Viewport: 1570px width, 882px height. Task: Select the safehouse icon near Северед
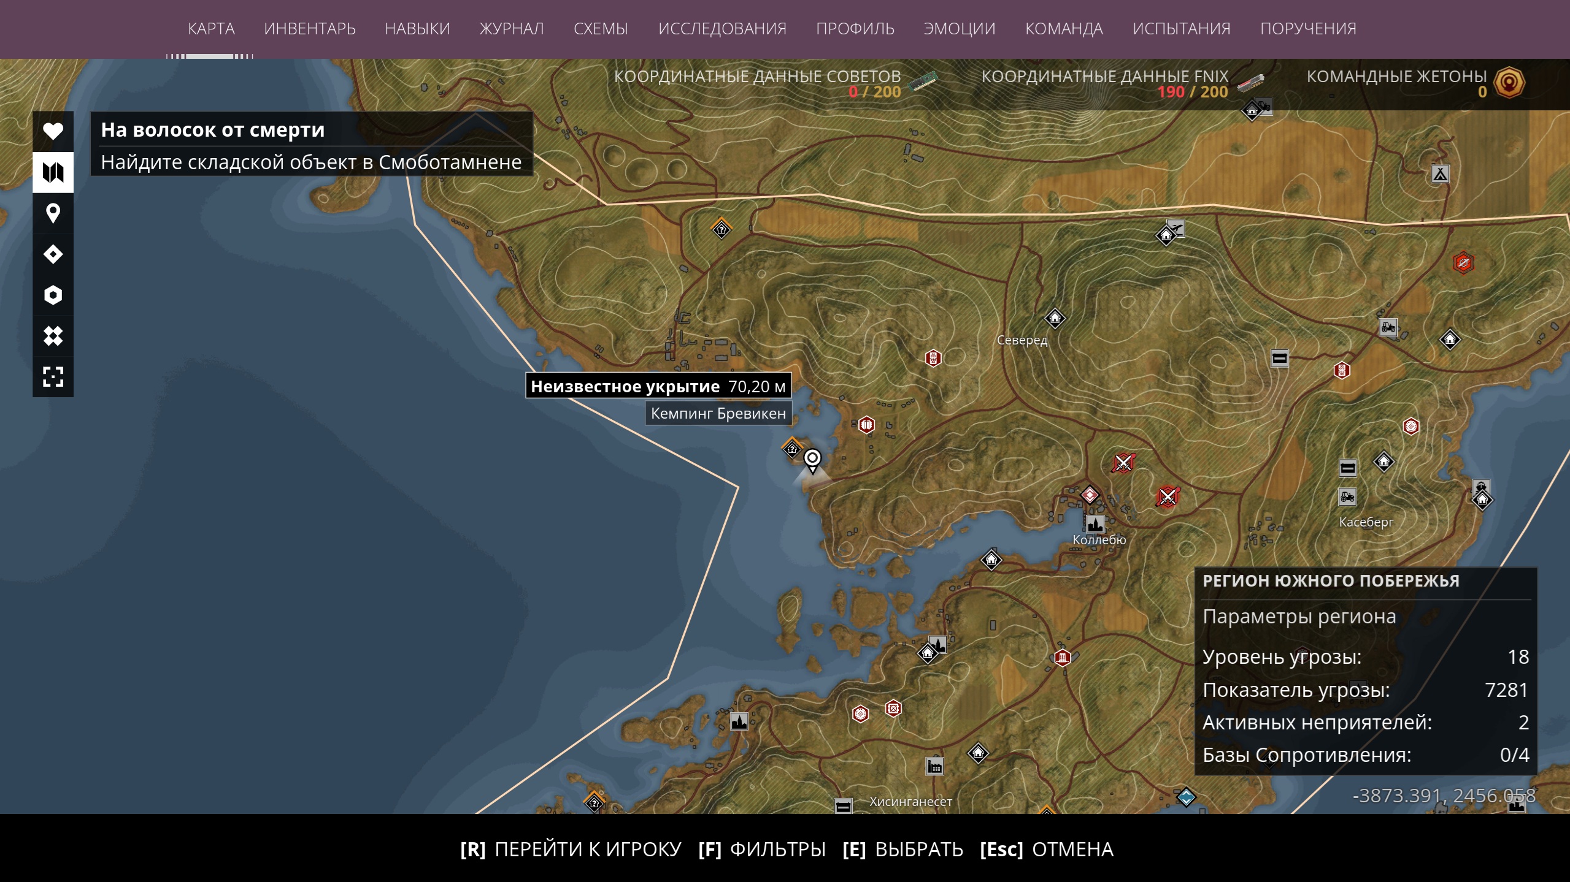pos(1055,317)
